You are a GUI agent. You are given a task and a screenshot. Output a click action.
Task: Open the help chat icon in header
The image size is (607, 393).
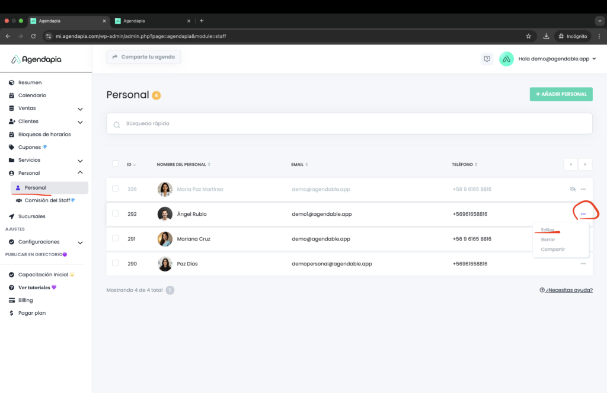coord(487,59)
